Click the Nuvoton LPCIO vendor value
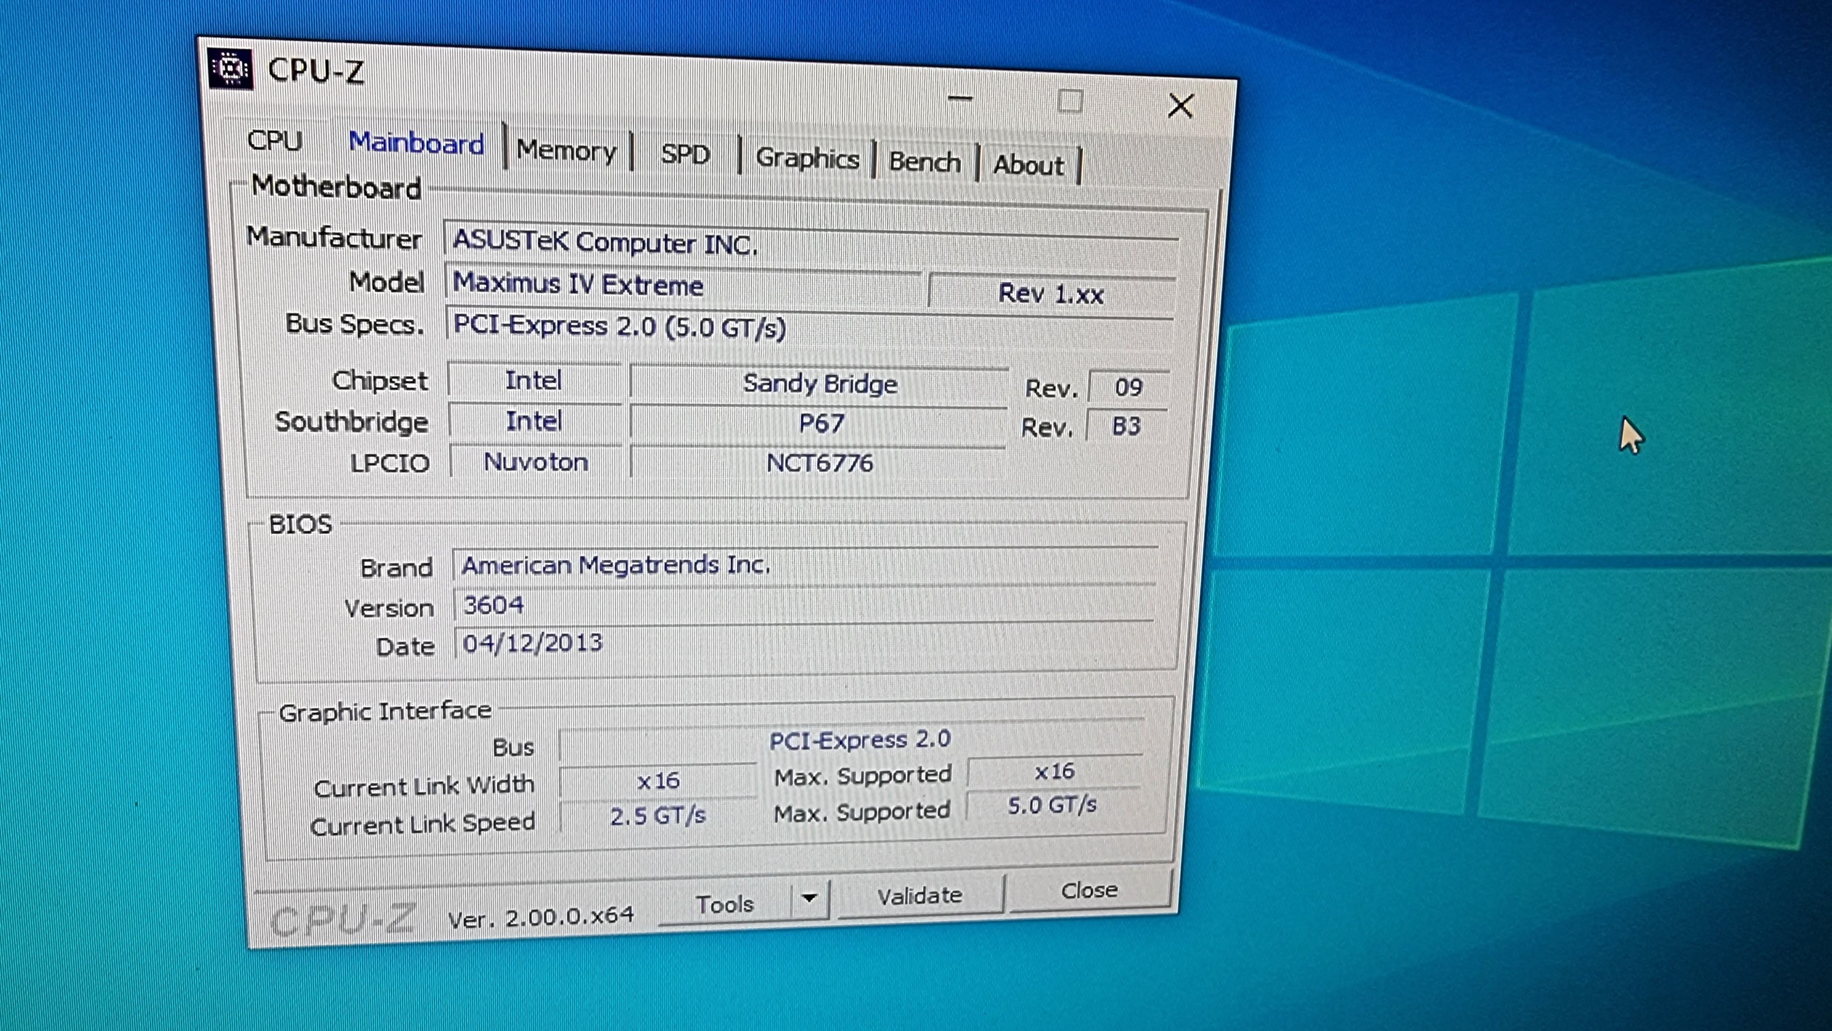1832x1031 pixels. pos(536,462)
